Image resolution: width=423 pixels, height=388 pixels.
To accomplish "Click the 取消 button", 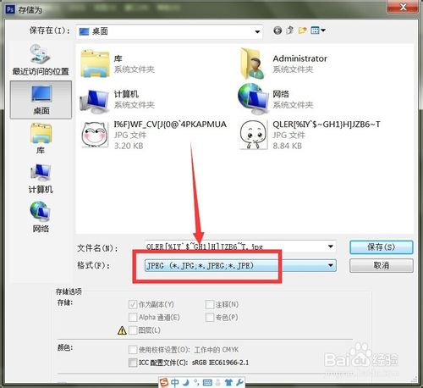I will click(x=382, y=265).
